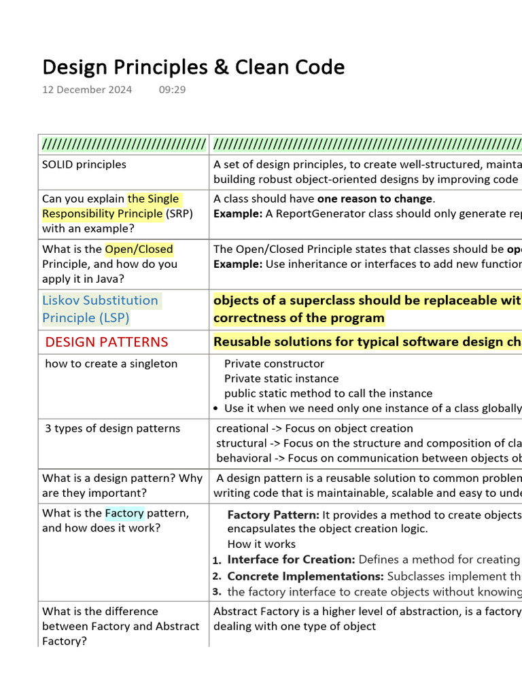The image size is (522, 696).
Task: Select the 'how to create a singleton' cell
Action: tap(111, 364)
